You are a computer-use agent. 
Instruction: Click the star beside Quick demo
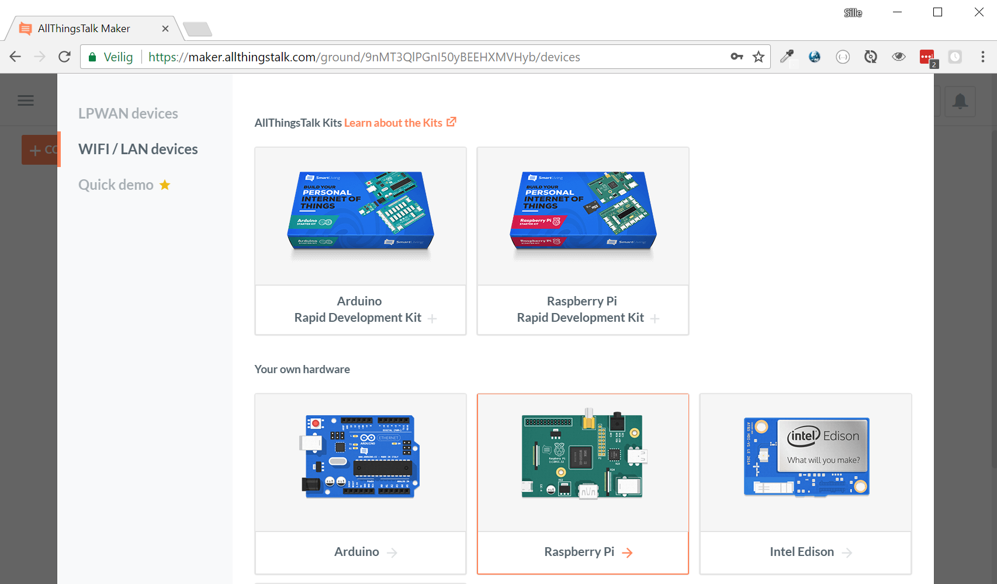(x=165, y=185)
